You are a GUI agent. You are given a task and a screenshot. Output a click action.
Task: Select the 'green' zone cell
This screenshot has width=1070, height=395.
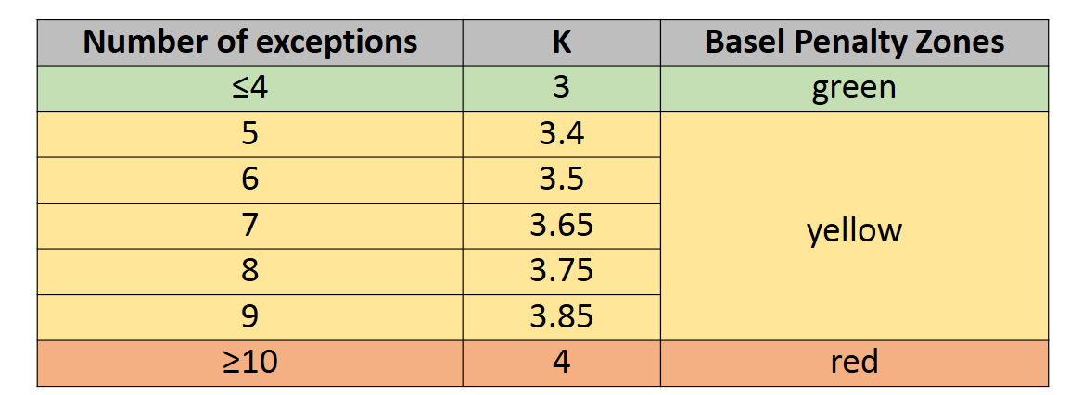854,89
